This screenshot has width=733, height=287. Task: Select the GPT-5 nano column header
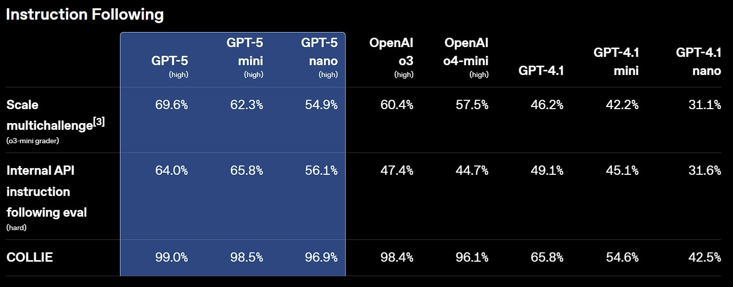[x=319, y=57]
